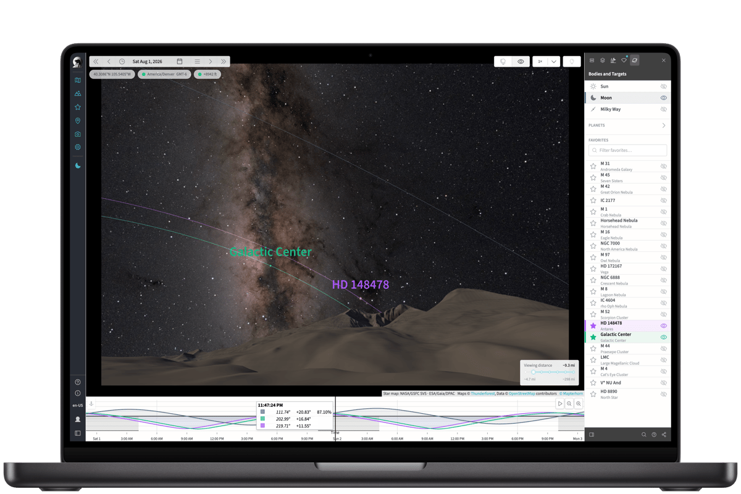741x494 pixels.
Task: Click the star for Horsehead Nebula
Action: 593,223
